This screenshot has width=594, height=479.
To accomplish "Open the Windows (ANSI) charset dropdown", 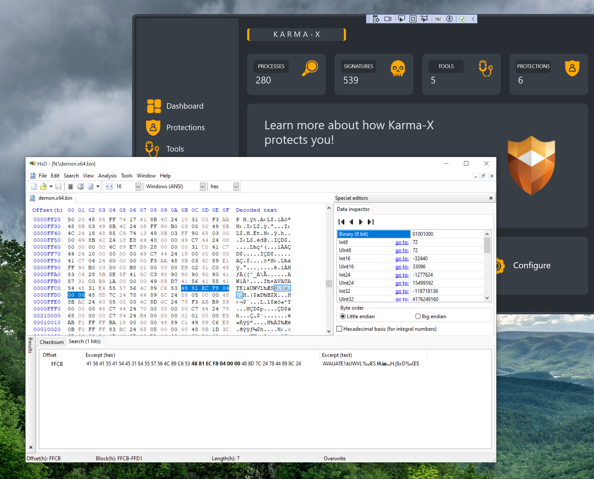I will coord(202,186).
